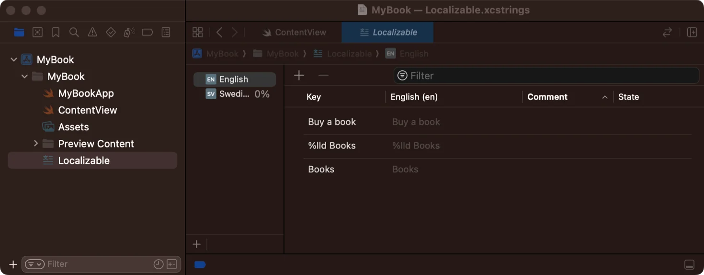The height and width of the screenshot is (275, 704).
Task: Open the Find navigator magnifier icon
Action: (x=74, y=32)
